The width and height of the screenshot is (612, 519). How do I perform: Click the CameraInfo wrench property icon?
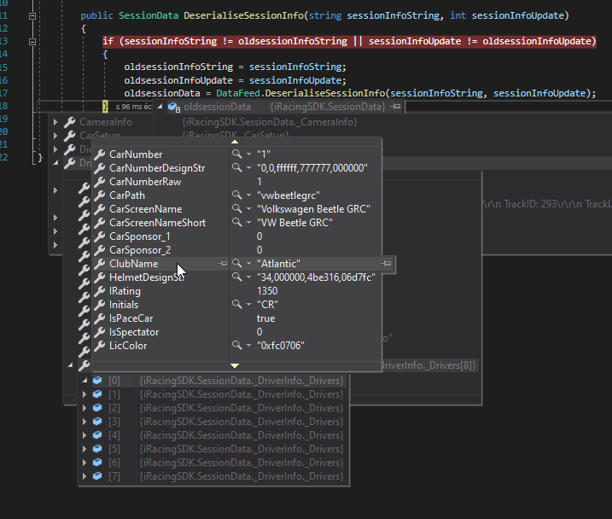pos(69,122)
